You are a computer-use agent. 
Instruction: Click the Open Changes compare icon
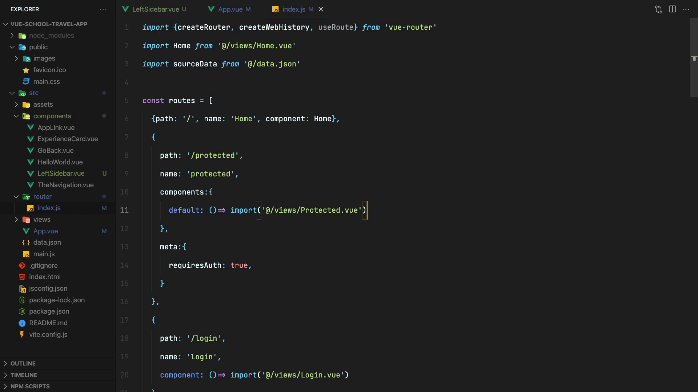tap(658, 9)
